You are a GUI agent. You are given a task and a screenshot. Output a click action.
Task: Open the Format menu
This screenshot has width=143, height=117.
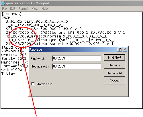[23, 9]
